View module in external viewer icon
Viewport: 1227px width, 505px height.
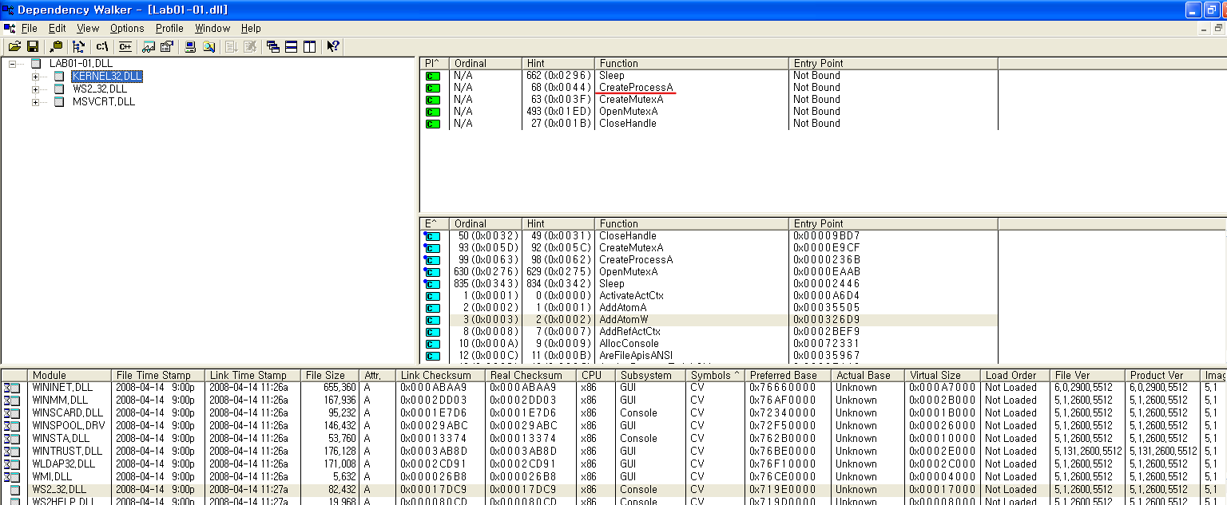(x=149, y=46)
